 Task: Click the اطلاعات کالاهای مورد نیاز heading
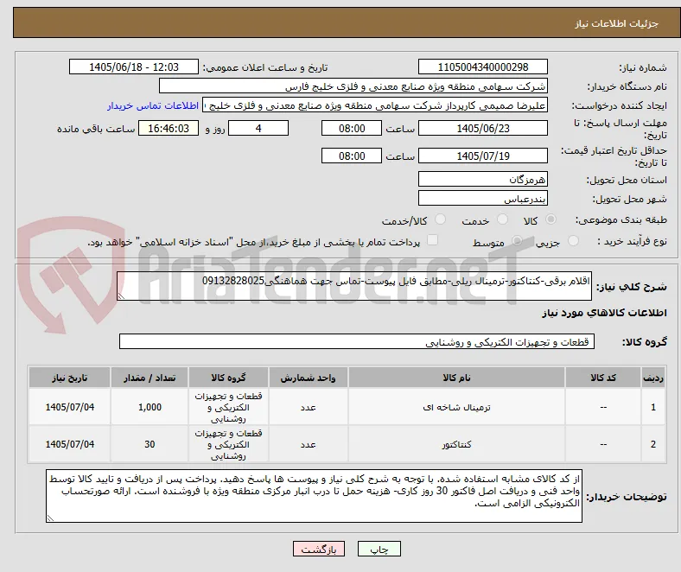[604, 313]
